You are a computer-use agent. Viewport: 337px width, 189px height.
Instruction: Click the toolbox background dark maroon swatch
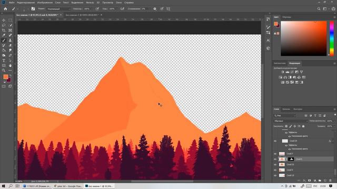9,80
